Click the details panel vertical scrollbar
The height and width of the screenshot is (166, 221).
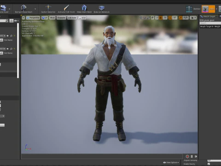18,50
